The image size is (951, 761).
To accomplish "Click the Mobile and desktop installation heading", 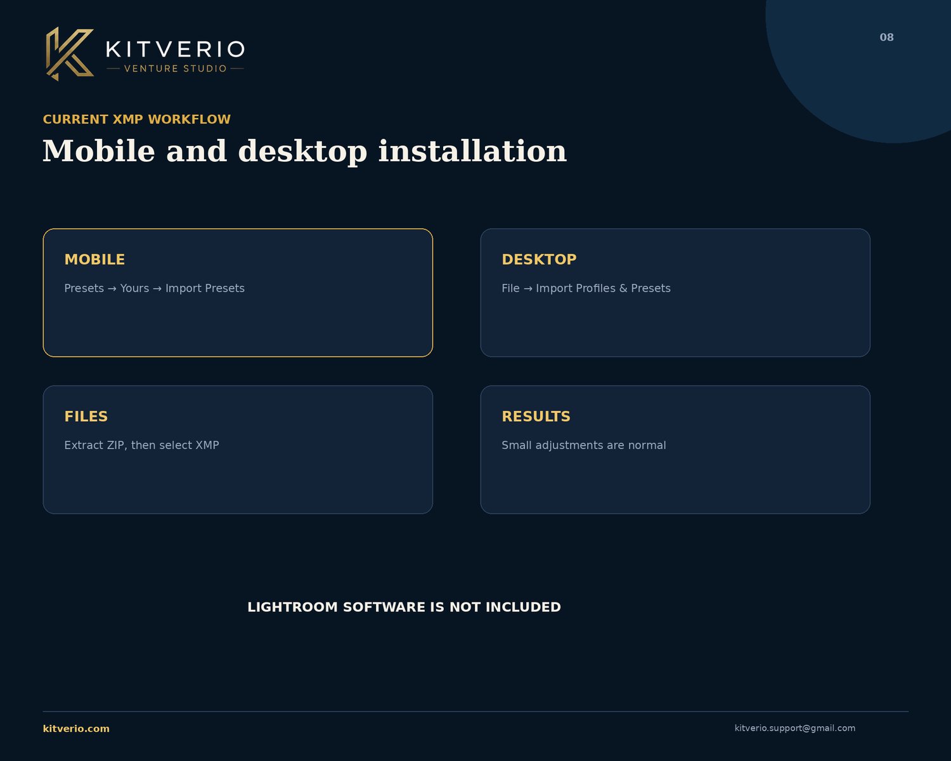I will (305, 151).
